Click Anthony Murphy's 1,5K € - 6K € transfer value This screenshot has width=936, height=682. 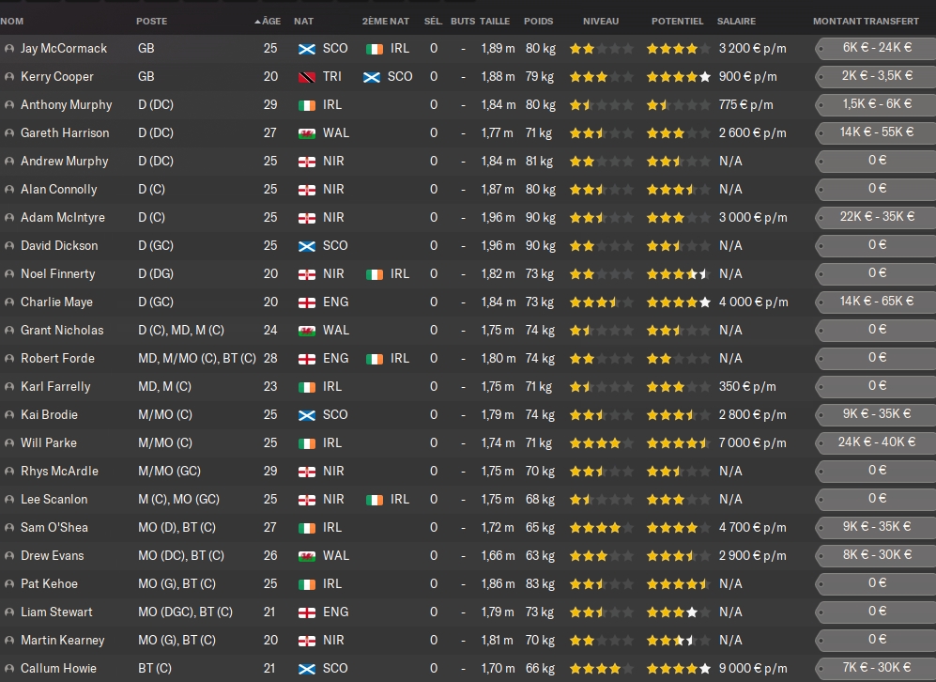[x=876, y=104]
